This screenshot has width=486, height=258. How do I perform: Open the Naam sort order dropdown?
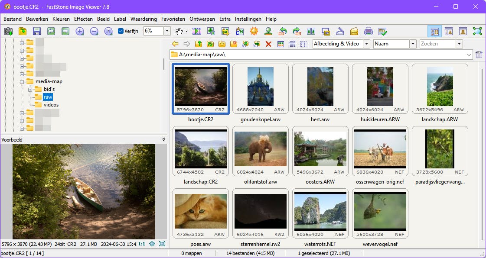point(413,44)
